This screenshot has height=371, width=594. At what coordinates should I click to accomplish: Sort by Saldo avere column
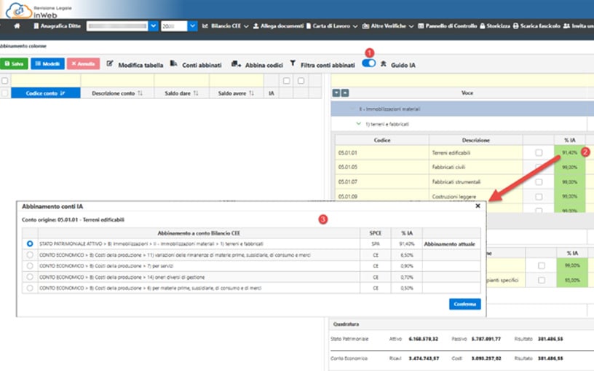tap(236, 93)
